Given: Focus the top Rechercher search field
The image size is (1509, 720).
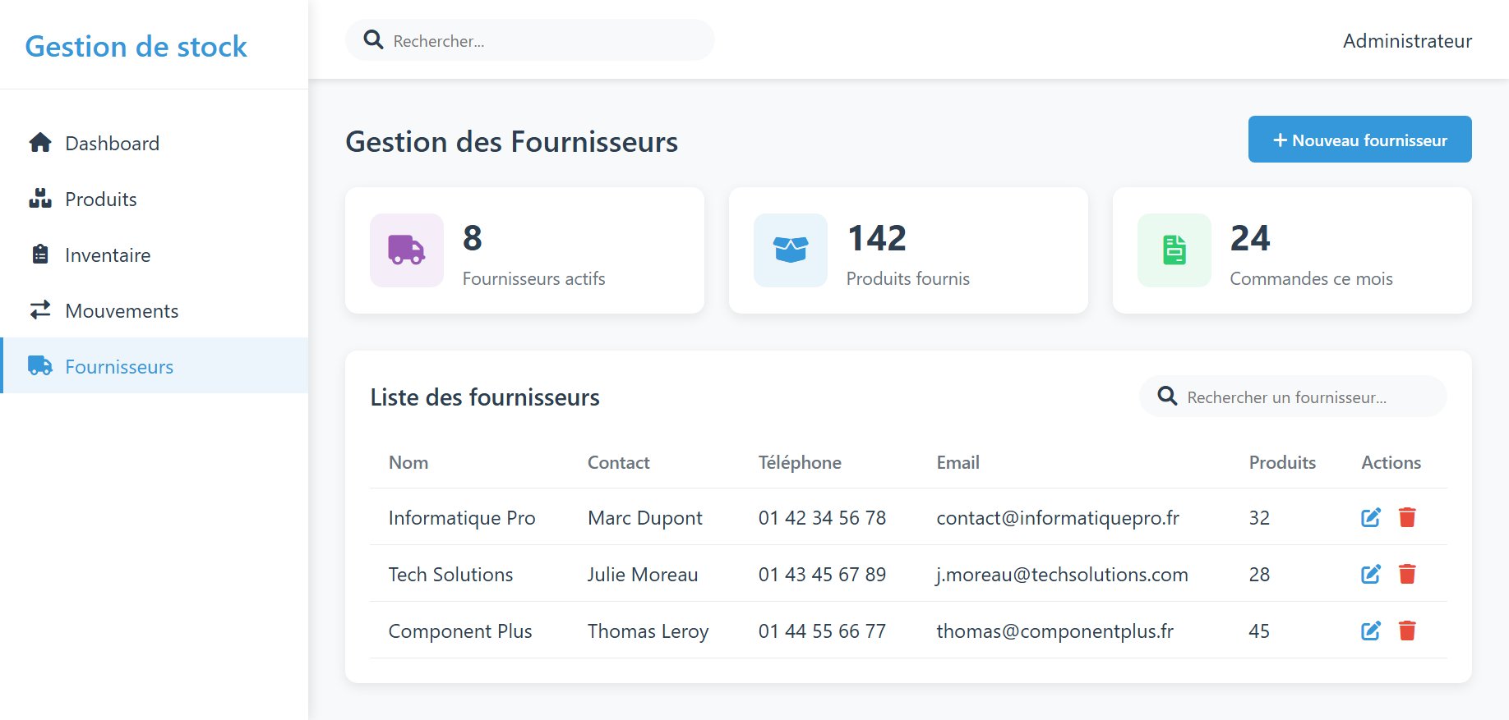Looking at the screenshot, I should click(542, 41).
